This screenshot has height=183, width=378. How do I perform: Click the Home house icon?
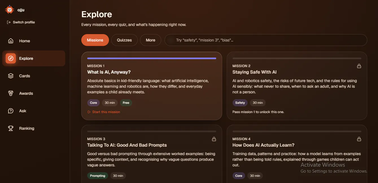11,41
